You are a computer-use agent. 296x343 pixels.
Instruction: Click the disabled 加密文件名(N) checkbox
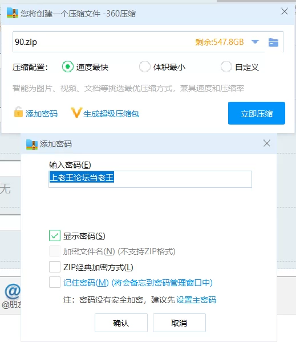pos(55,251)
